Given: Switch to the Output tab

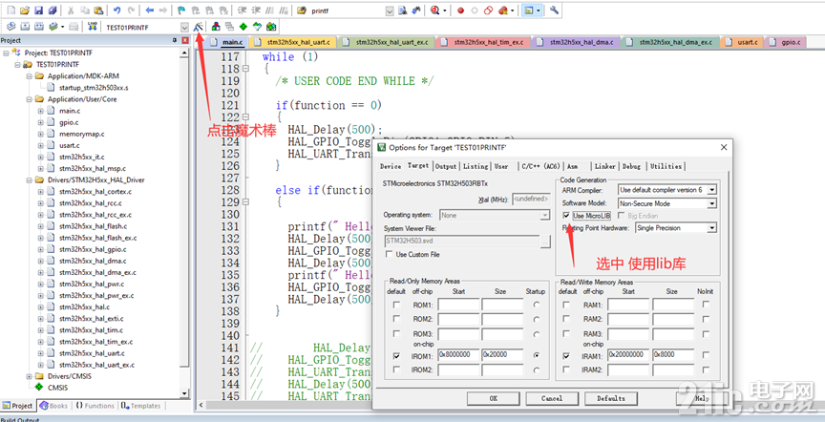Looking at the screenshot, I should [446, 166].
